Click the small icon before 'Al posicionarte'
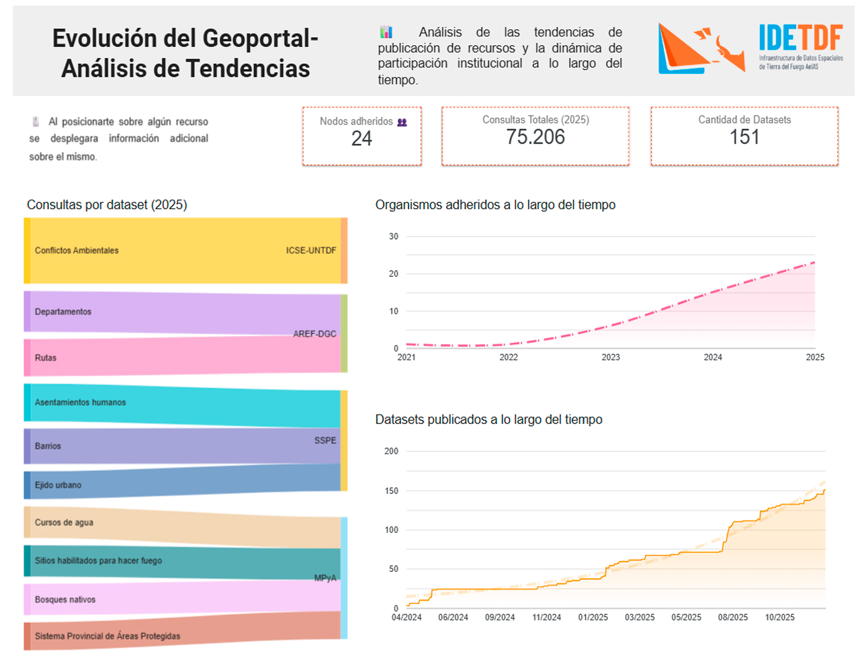This screenshot has width=860, height=672. 36,122
